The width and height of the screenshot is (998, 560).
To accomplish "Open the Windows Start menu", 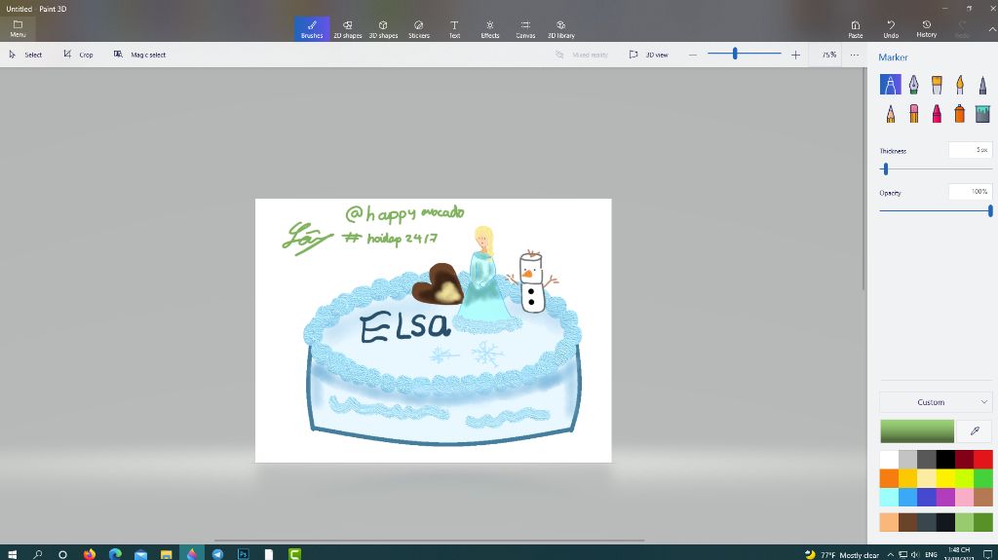I will pos(12,554).
